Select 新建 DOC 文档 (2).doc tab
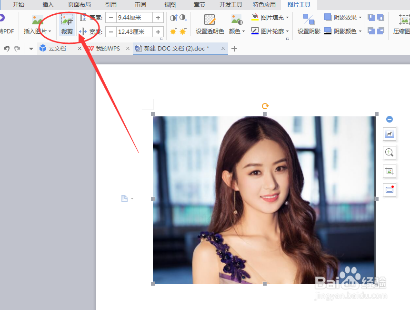This screenshot has height=310, width=410. click(x=176, y=49)
